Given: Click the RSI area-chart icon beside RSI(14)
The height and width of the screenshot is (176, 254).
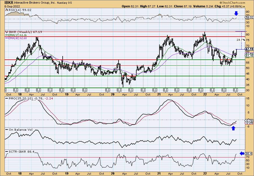Looking at the screenshot, I should pyautogui.click(x=6, y=10).
